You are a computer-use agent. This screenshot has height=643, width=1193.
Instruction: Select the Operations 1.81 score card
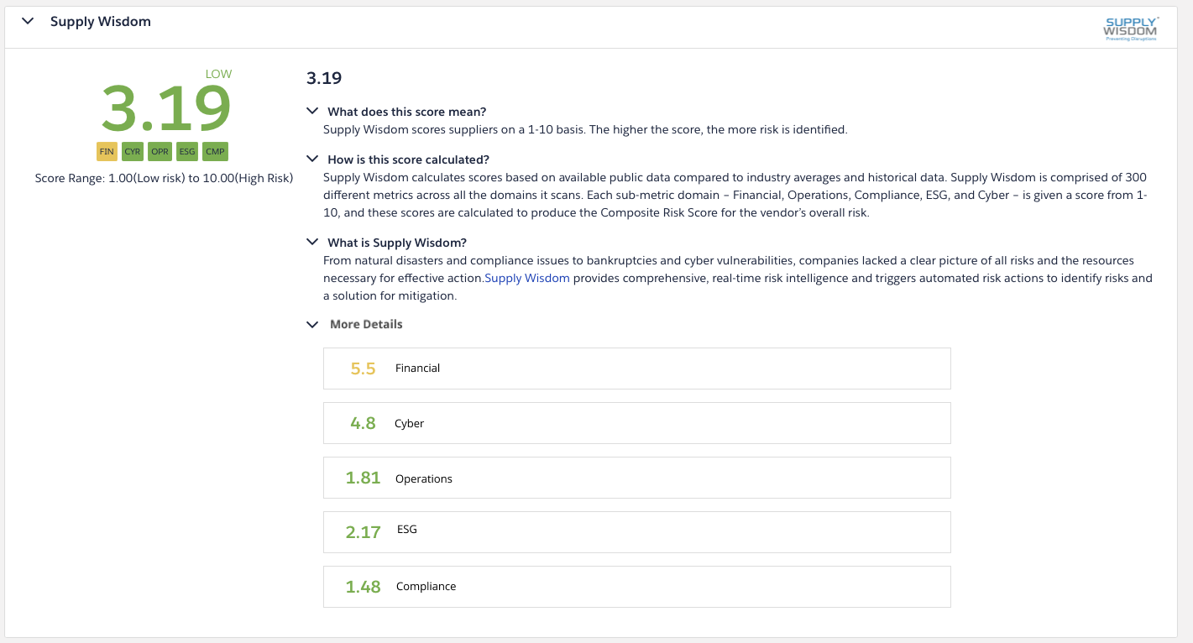636,477
